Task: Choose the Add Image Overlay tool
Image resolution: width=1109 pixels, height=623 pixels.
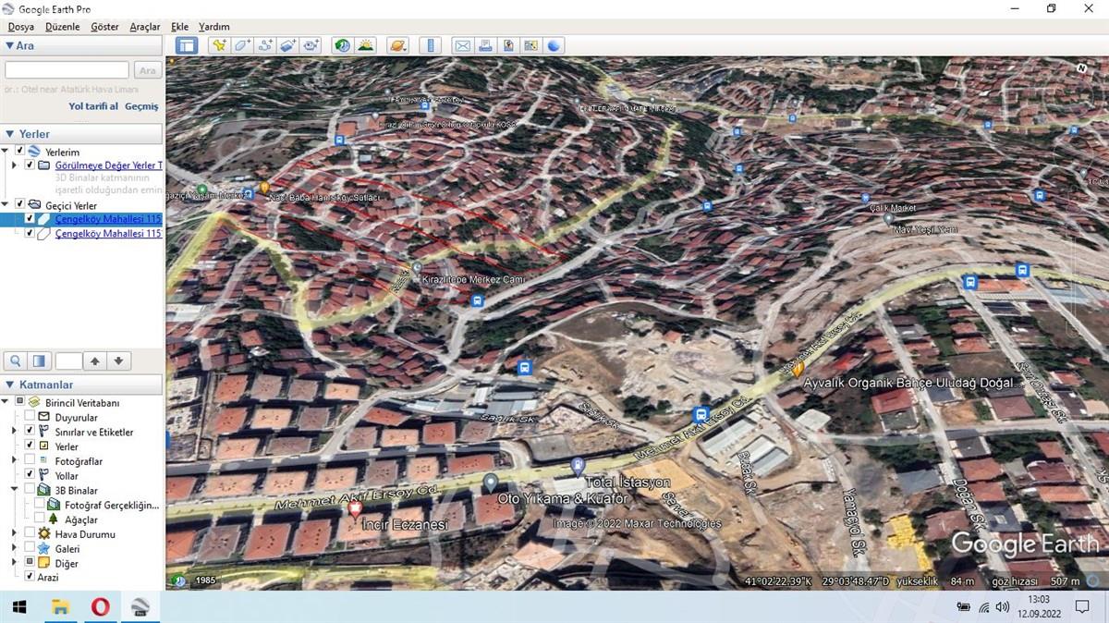Action: 287,45
